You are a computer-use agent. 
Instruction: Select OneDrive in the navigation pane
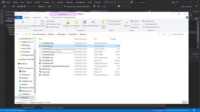[x=24, y=64]
